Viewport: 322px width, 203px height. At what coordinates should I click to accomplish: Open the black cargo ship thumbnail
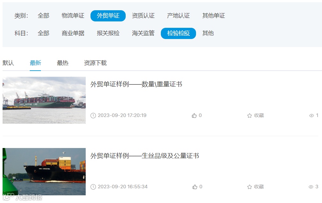pos(44,172)
